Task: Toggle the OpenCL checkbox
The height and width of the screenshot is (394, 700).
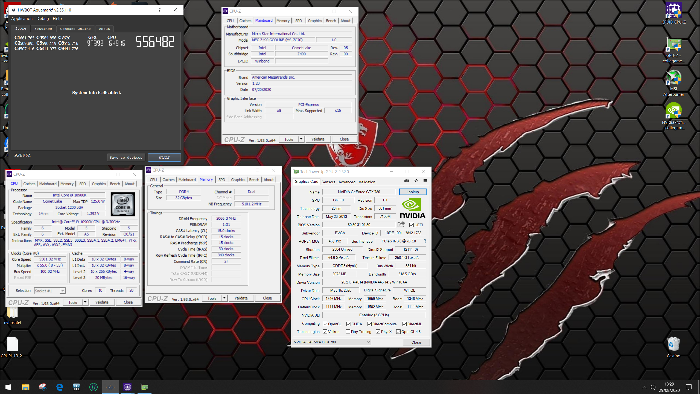Action: [325, 324]
